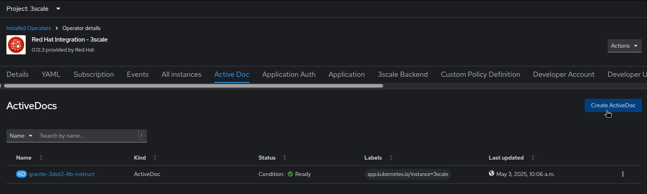This screenshot has height=194, width=647.
Task: Sort by the Name column header
Action: coord(24,158)
